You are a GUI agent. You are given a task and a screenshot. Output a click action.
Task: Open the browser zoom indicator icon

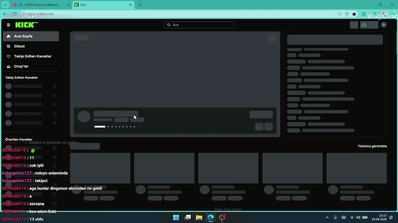(x=340, y=14)
